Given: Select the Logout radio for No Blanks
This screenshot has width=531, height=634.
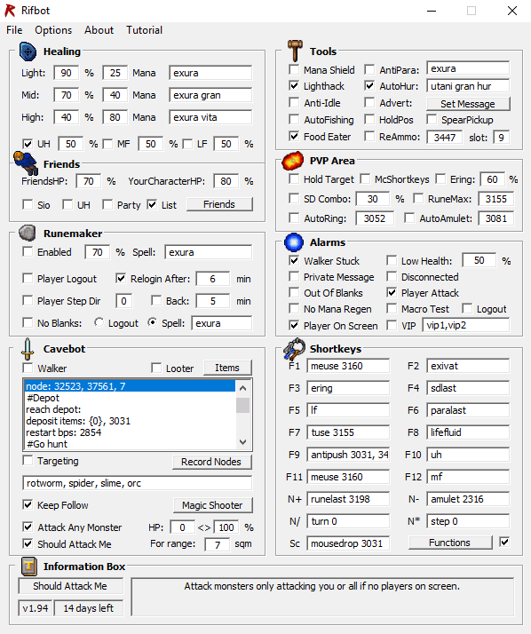Looking at the screenshot, I should [x=99, y=322].
